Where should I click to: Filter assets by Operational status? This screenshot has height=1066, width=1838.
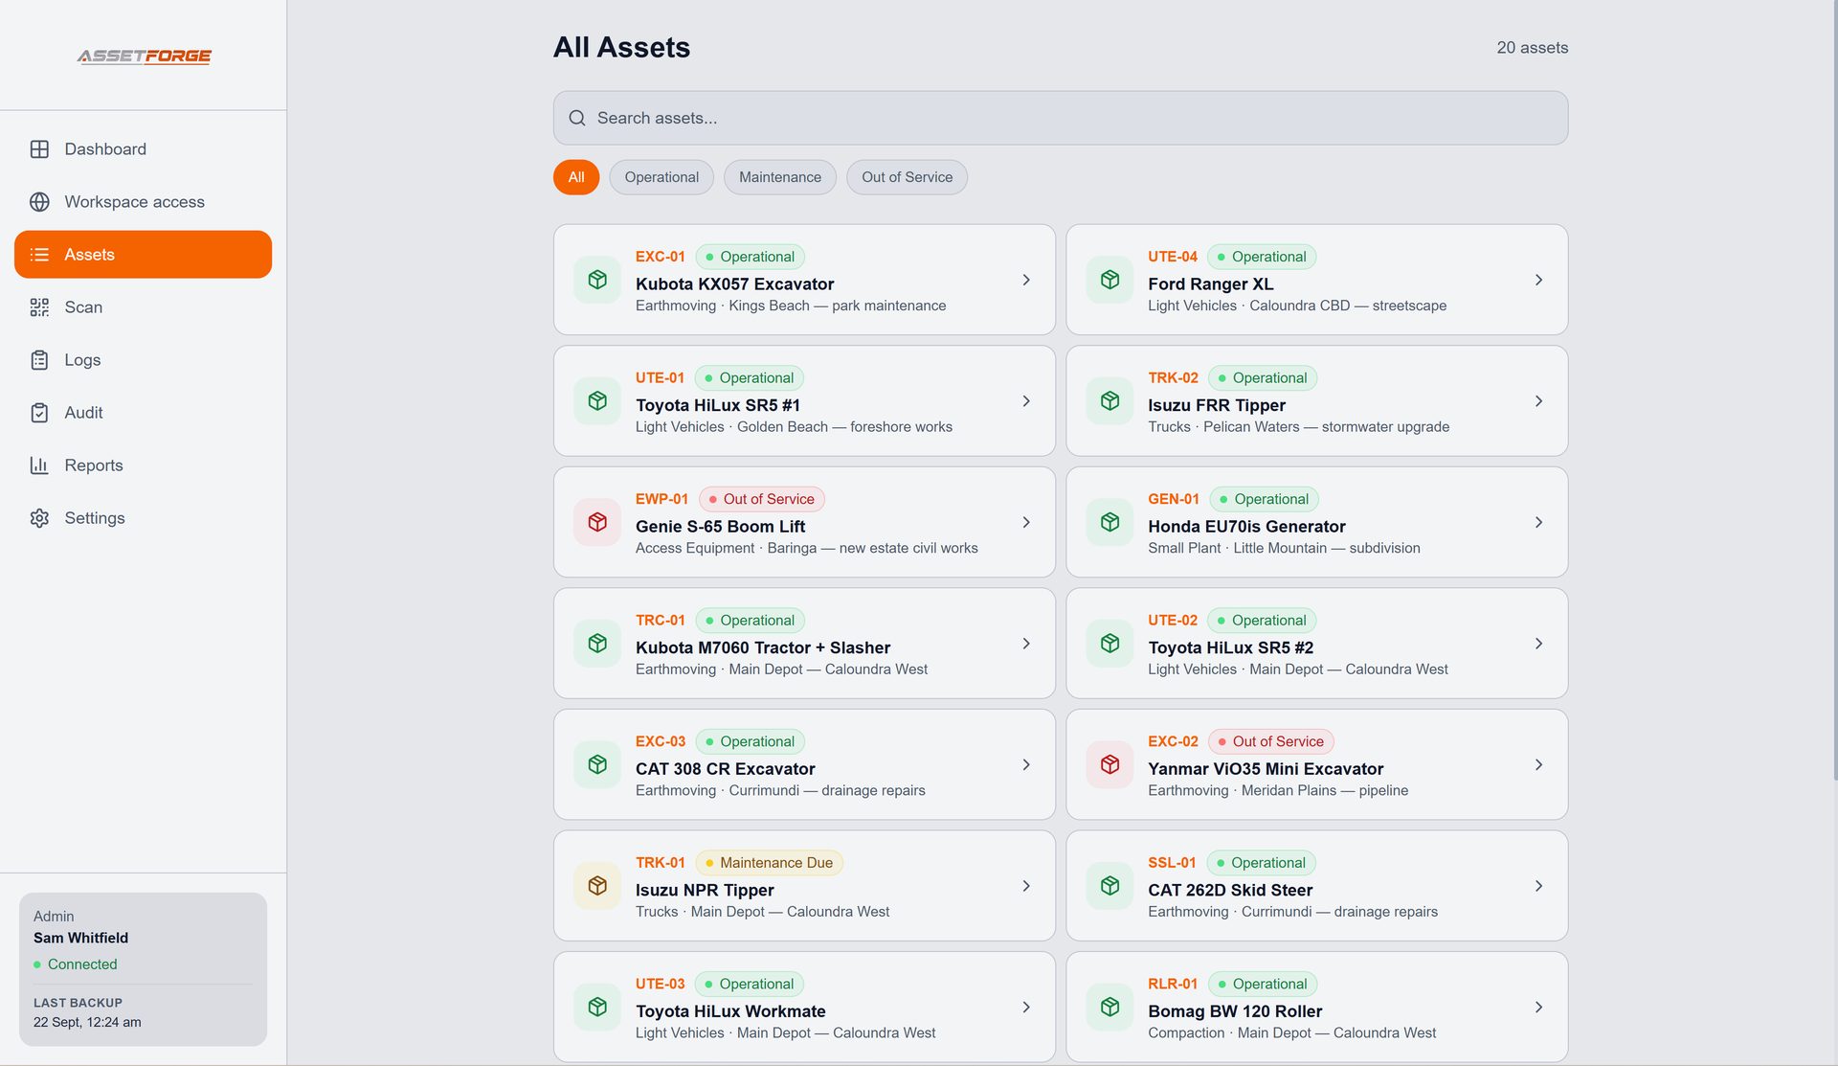(x=661, y=177)
